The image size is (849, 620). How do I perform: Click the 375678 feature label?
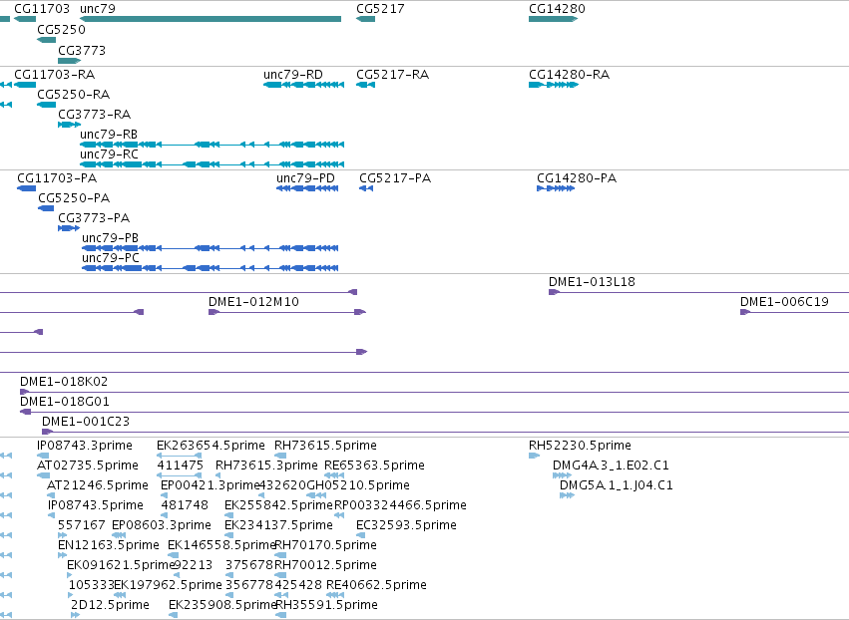tap(249, 565)
